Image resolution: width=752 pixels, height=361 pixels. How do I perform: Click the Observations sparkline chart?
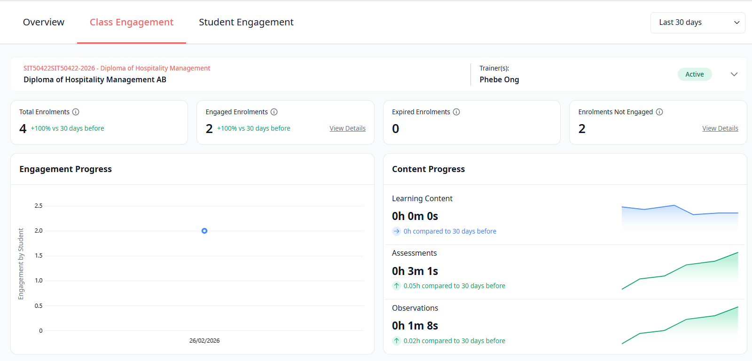pos(680,326)
